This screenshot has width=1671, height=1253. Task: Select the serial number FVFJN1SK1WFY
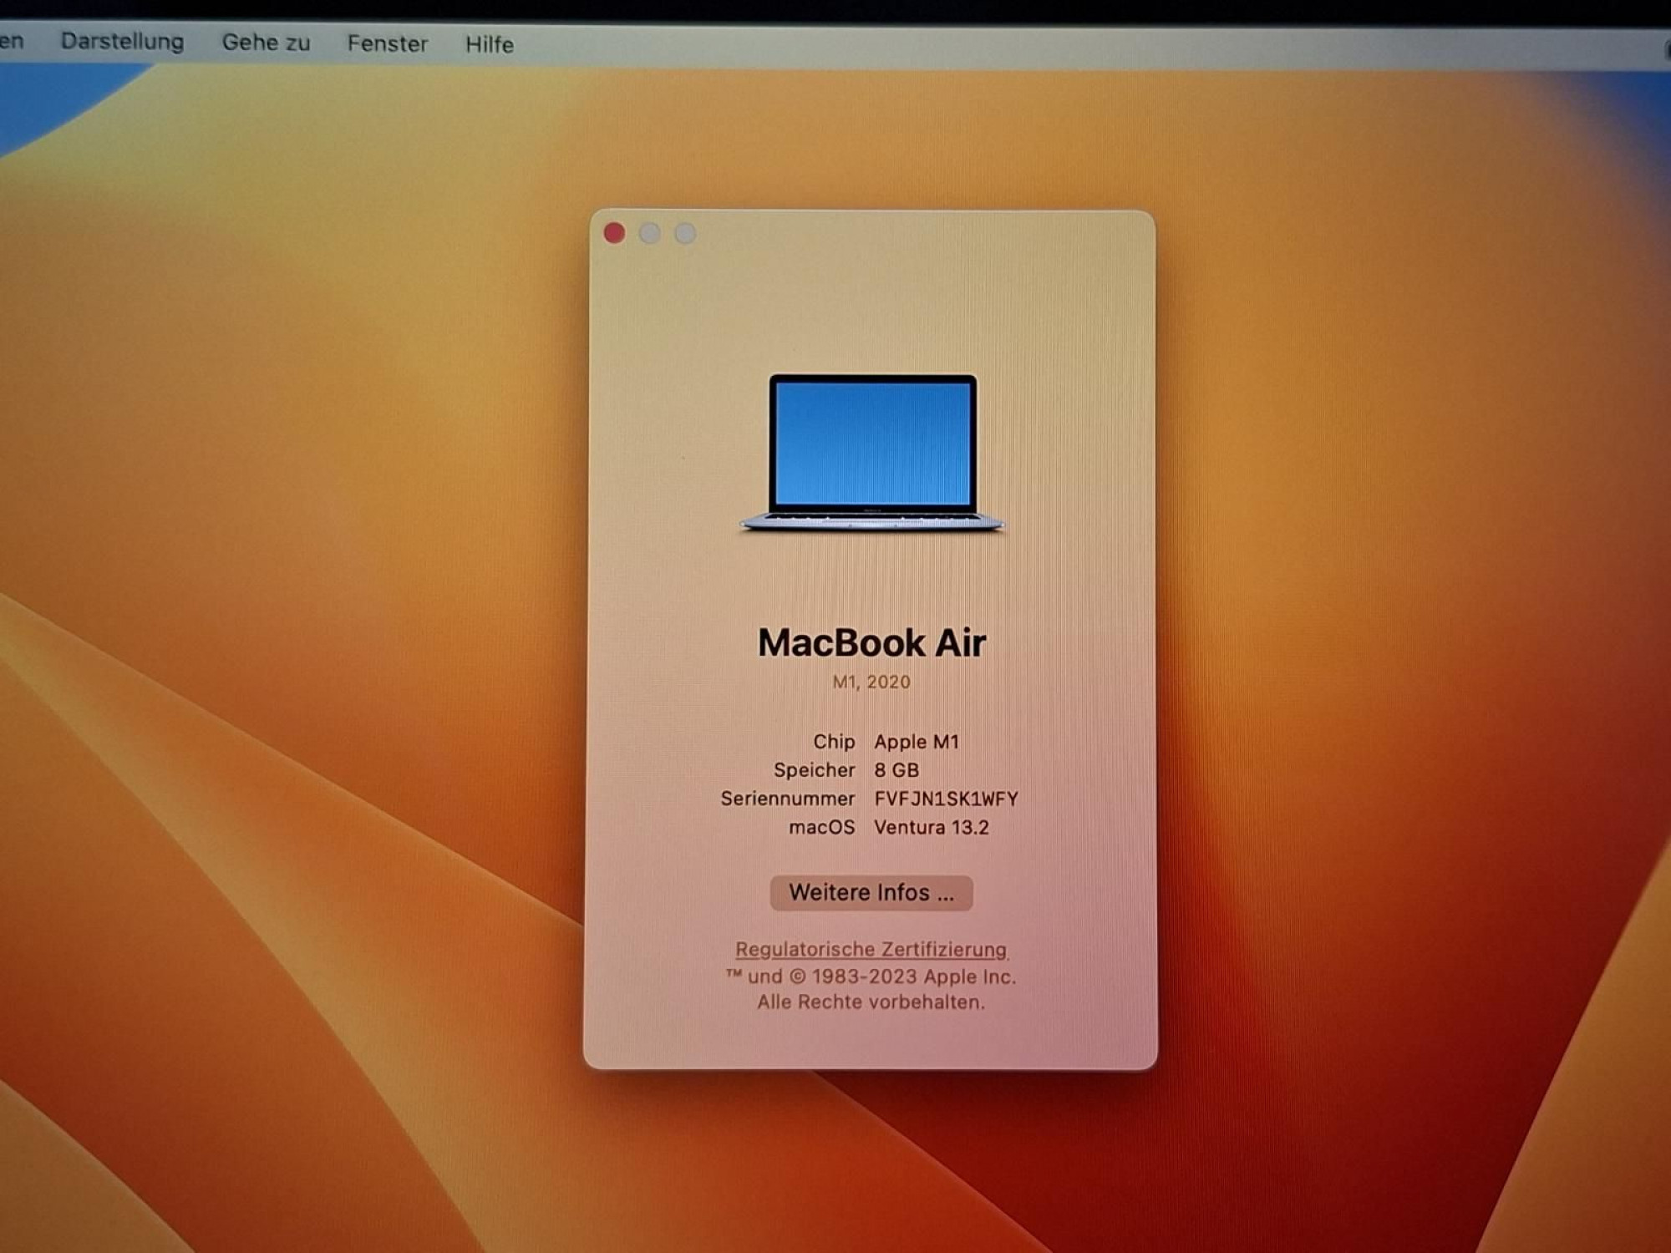(946, 799)
